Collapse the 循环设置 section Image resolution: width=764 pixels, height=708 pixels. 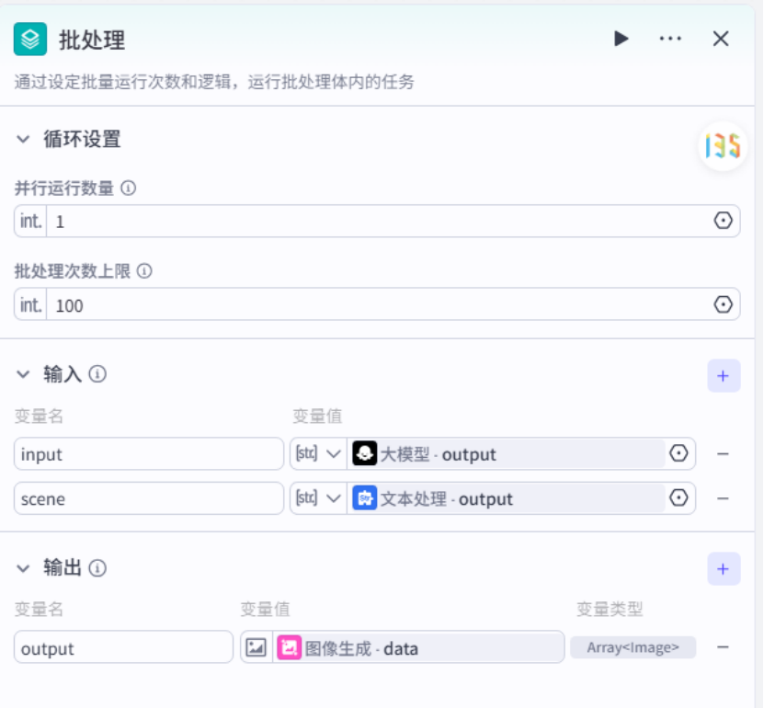tap(23, 140)
